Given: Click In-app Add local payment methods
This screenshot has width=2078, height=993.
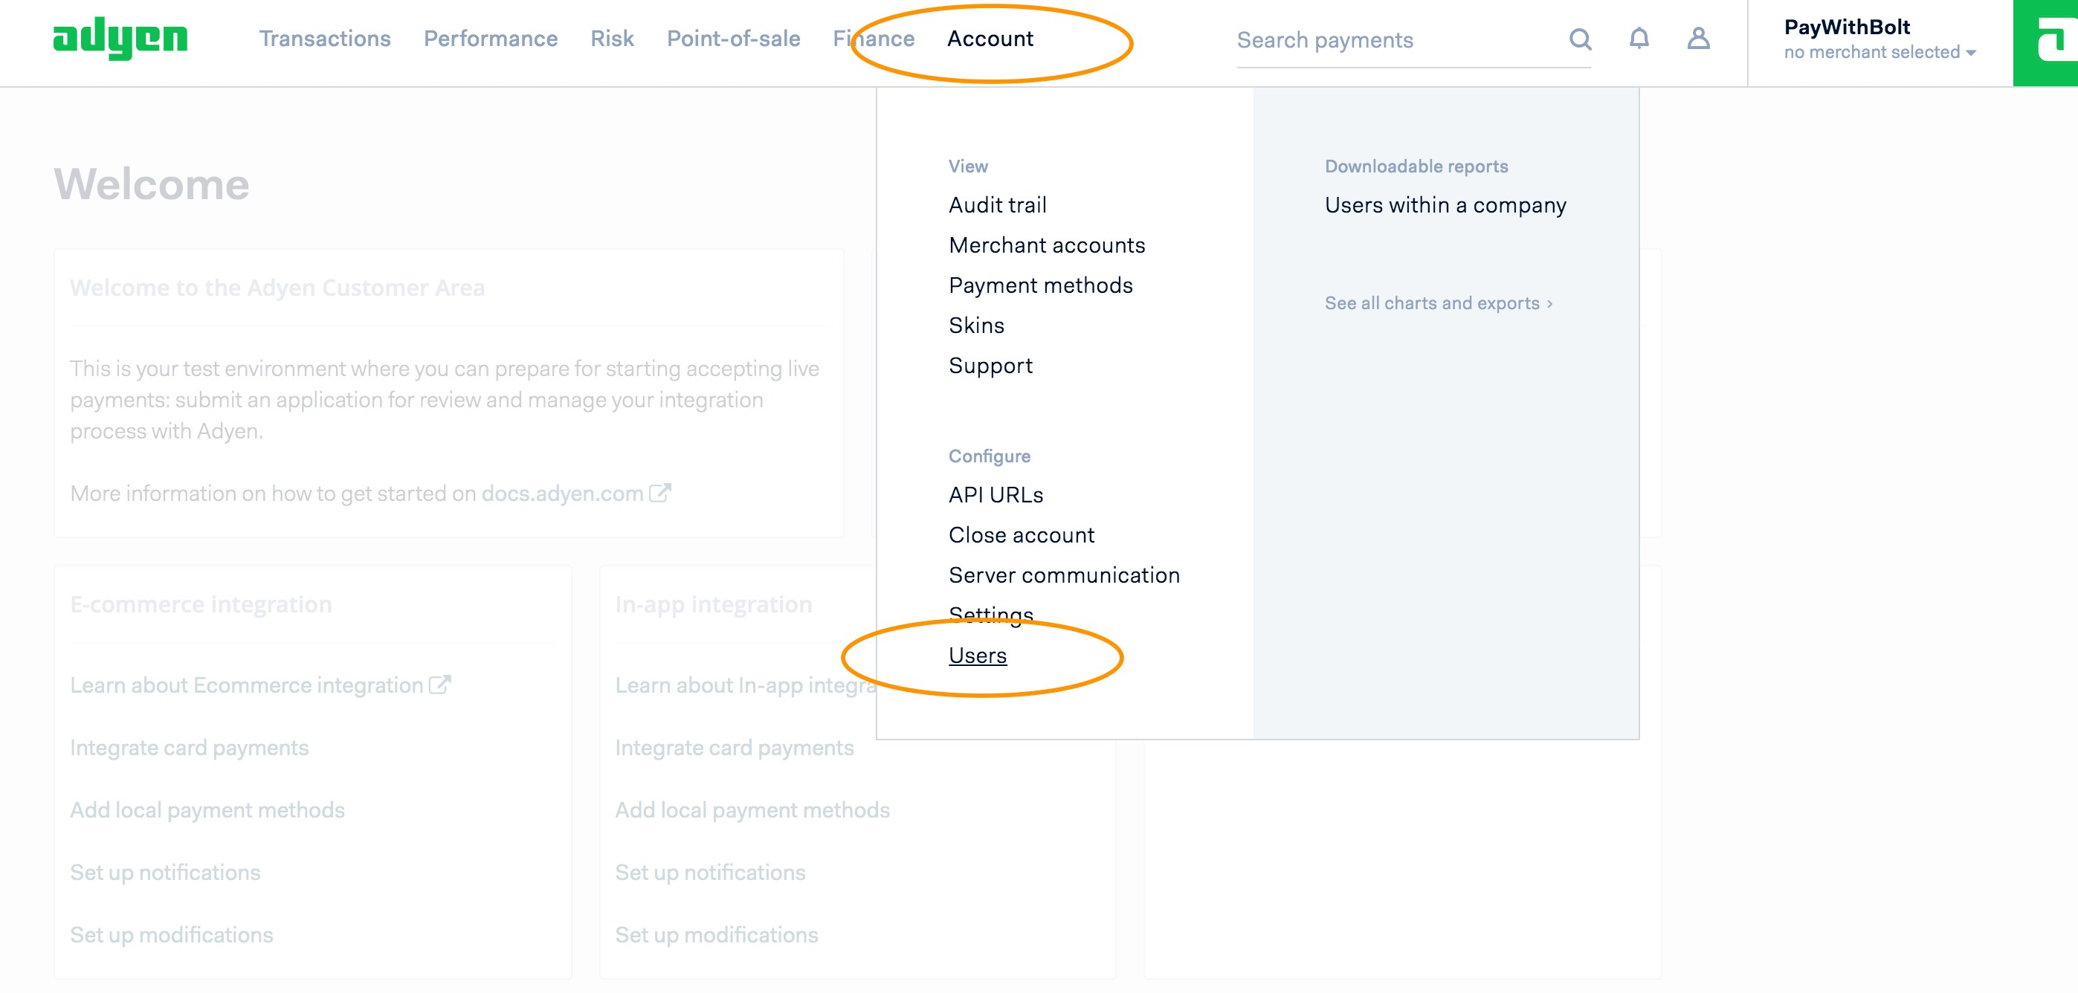Looking at the screenshot, I should coord(752,810).
